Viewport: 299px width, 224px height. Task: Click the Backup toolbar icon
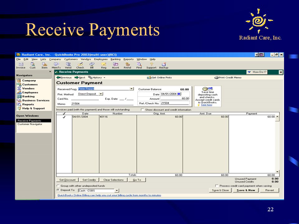point(164,66)
